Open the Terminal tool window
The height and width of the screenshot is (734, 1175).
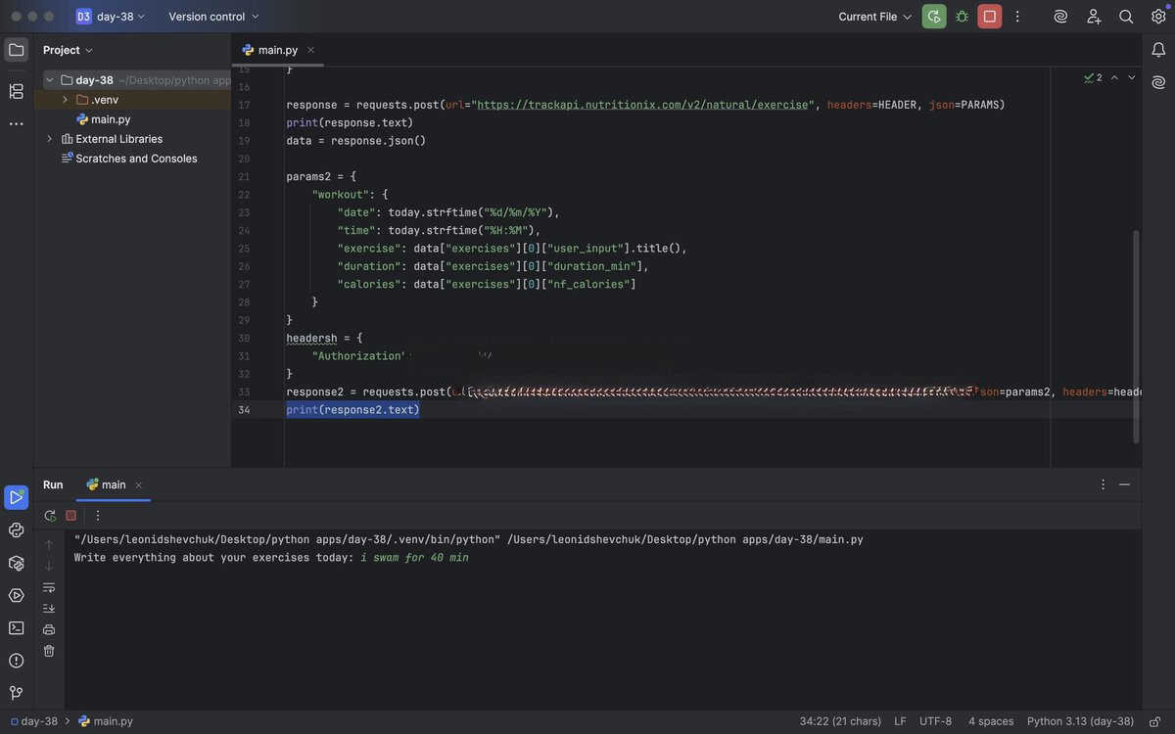point(16,627)
